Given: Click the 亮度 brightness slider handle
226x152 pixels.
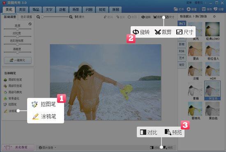Looking at the screenshot, I should click(17, 29).
